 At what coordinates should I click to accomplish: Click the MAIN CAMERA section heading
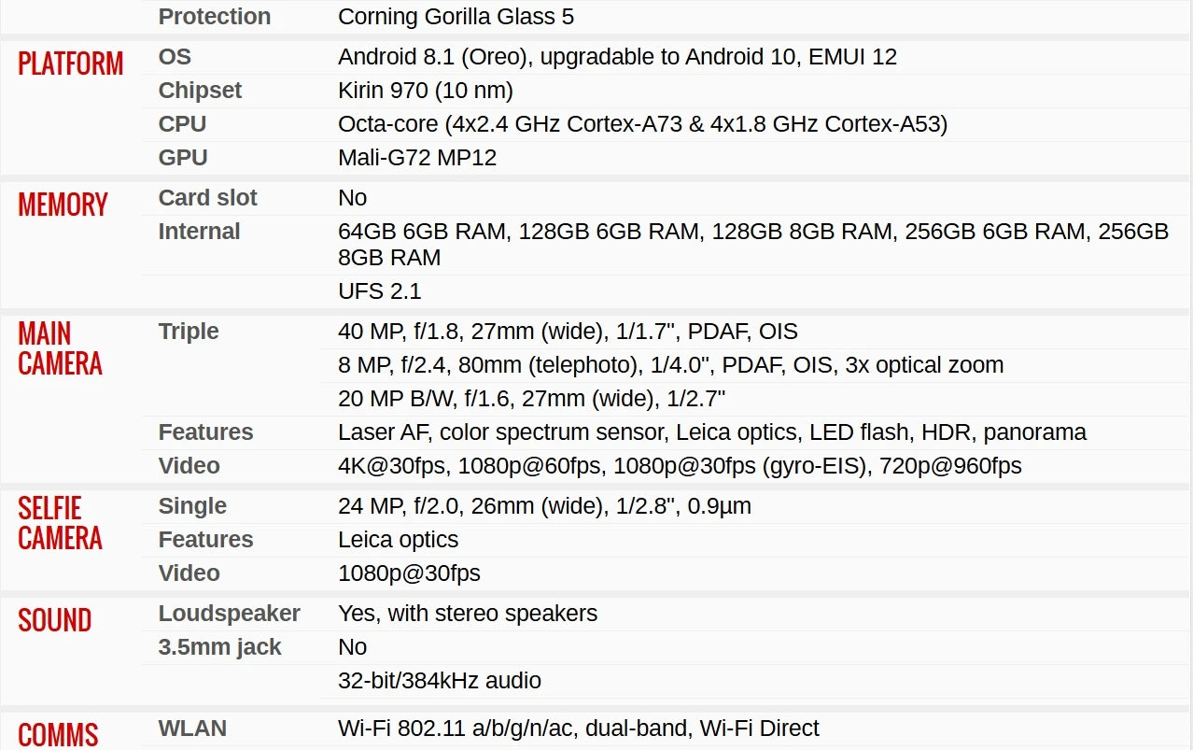tap(60, 348)
